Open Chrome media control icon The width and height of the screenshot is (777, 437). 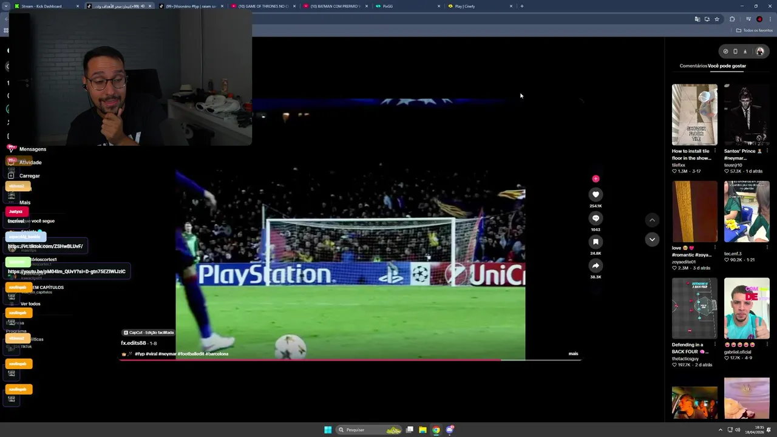[748, 19]
